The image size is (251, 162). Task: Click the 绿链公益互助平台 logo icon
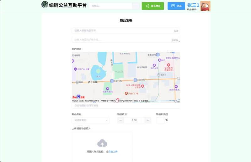(x=45, y=4)
